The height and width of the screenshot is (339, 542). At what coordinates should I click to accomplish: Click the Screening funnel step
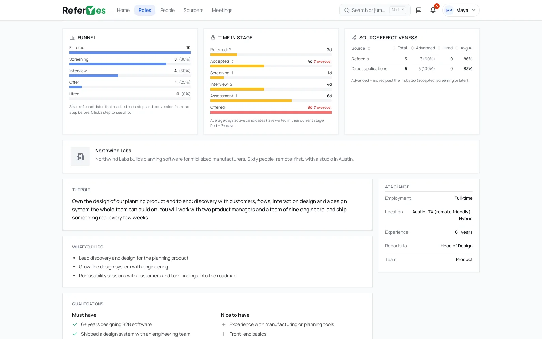(x=130, y=61)
